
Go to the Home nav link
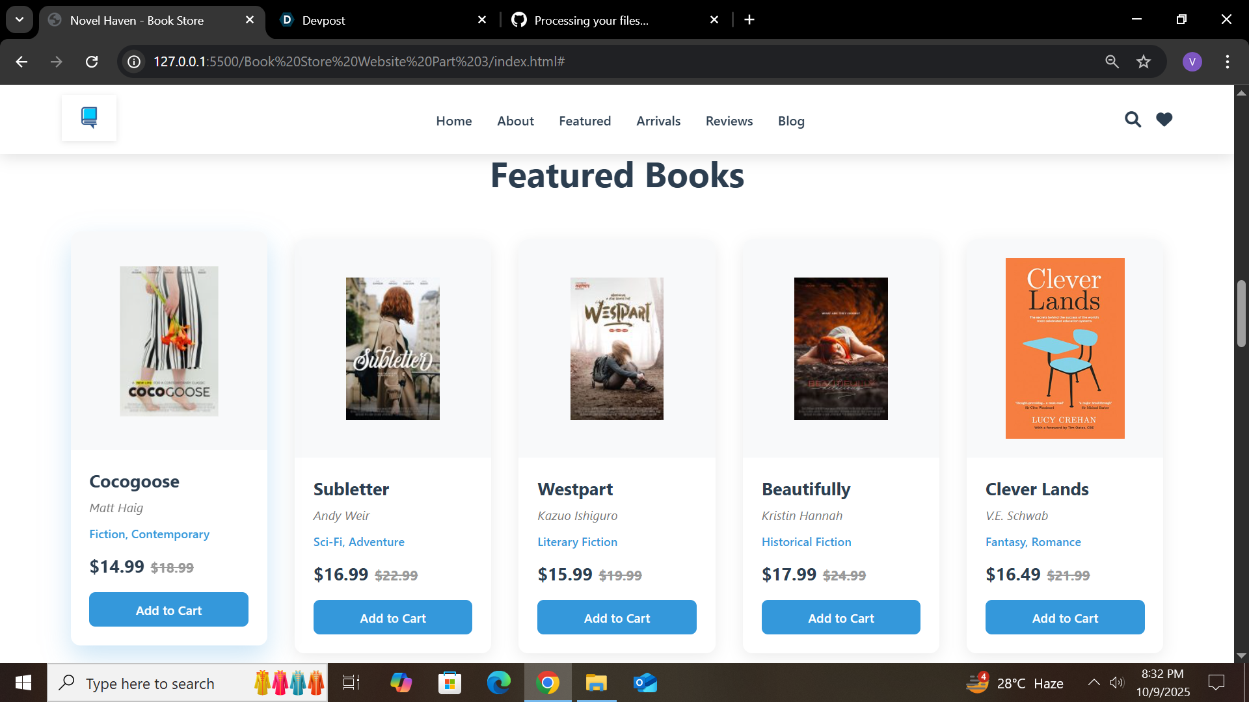pos(454,121)
